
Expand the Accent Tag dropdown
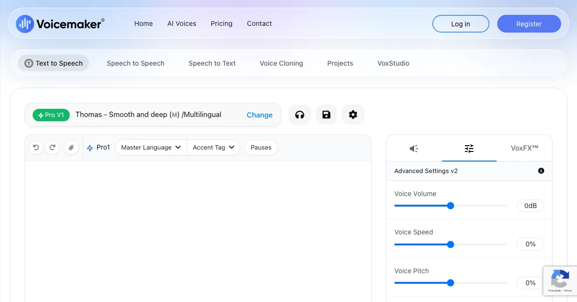(x=213, y=148)
